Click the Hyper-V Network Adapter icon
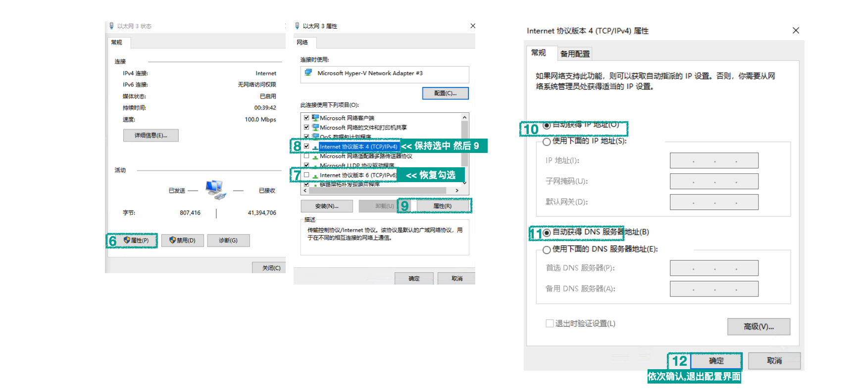This screenshot has width=855, height=389. coord(308,73)
